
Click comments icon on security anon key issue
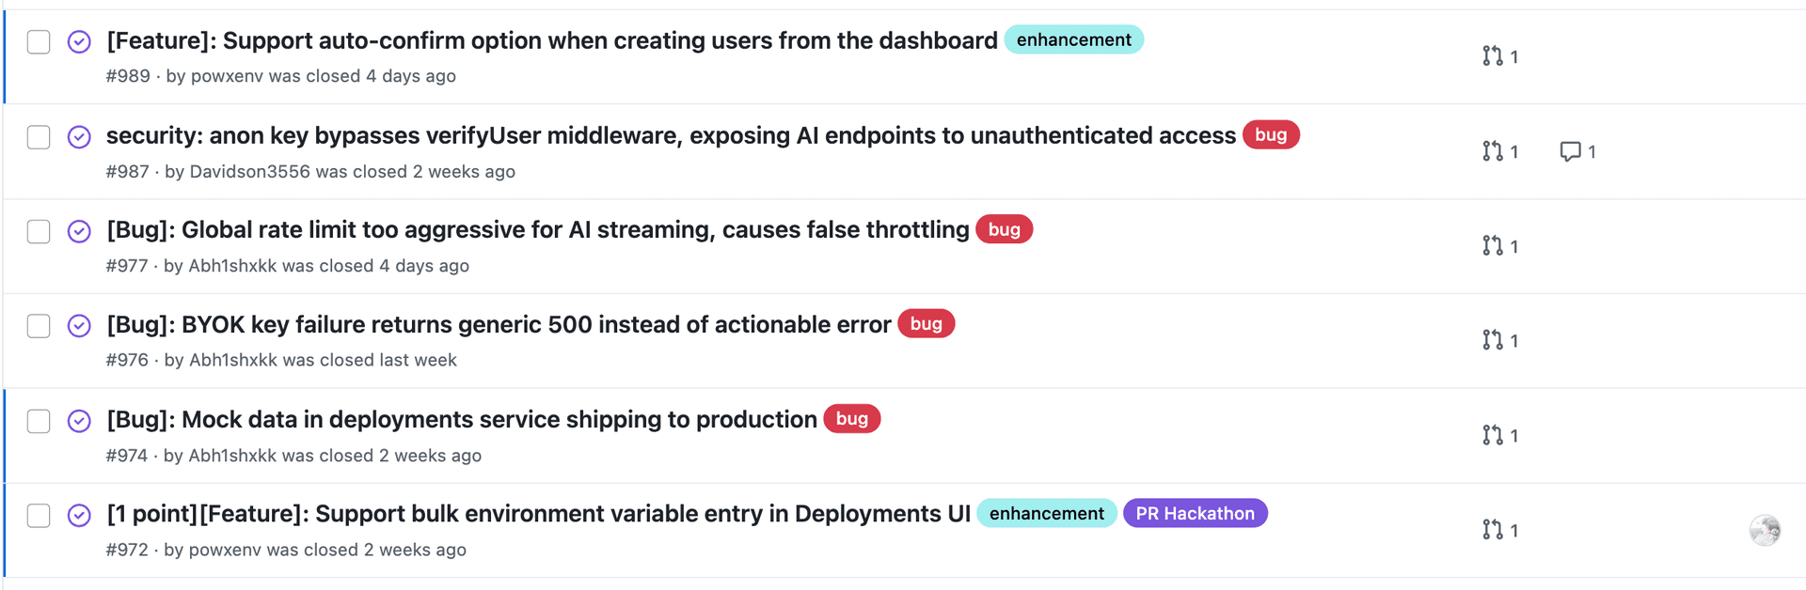1576,151
